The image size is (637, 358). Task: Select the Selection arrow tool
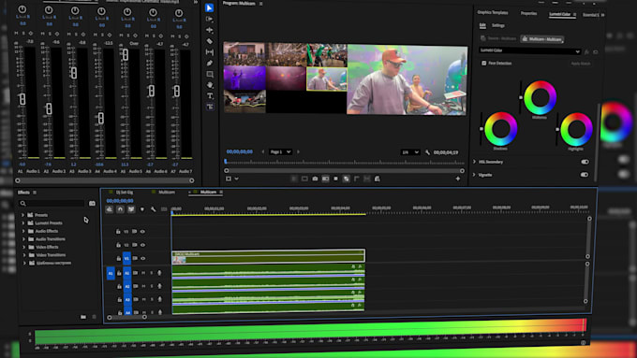[209, 7]
